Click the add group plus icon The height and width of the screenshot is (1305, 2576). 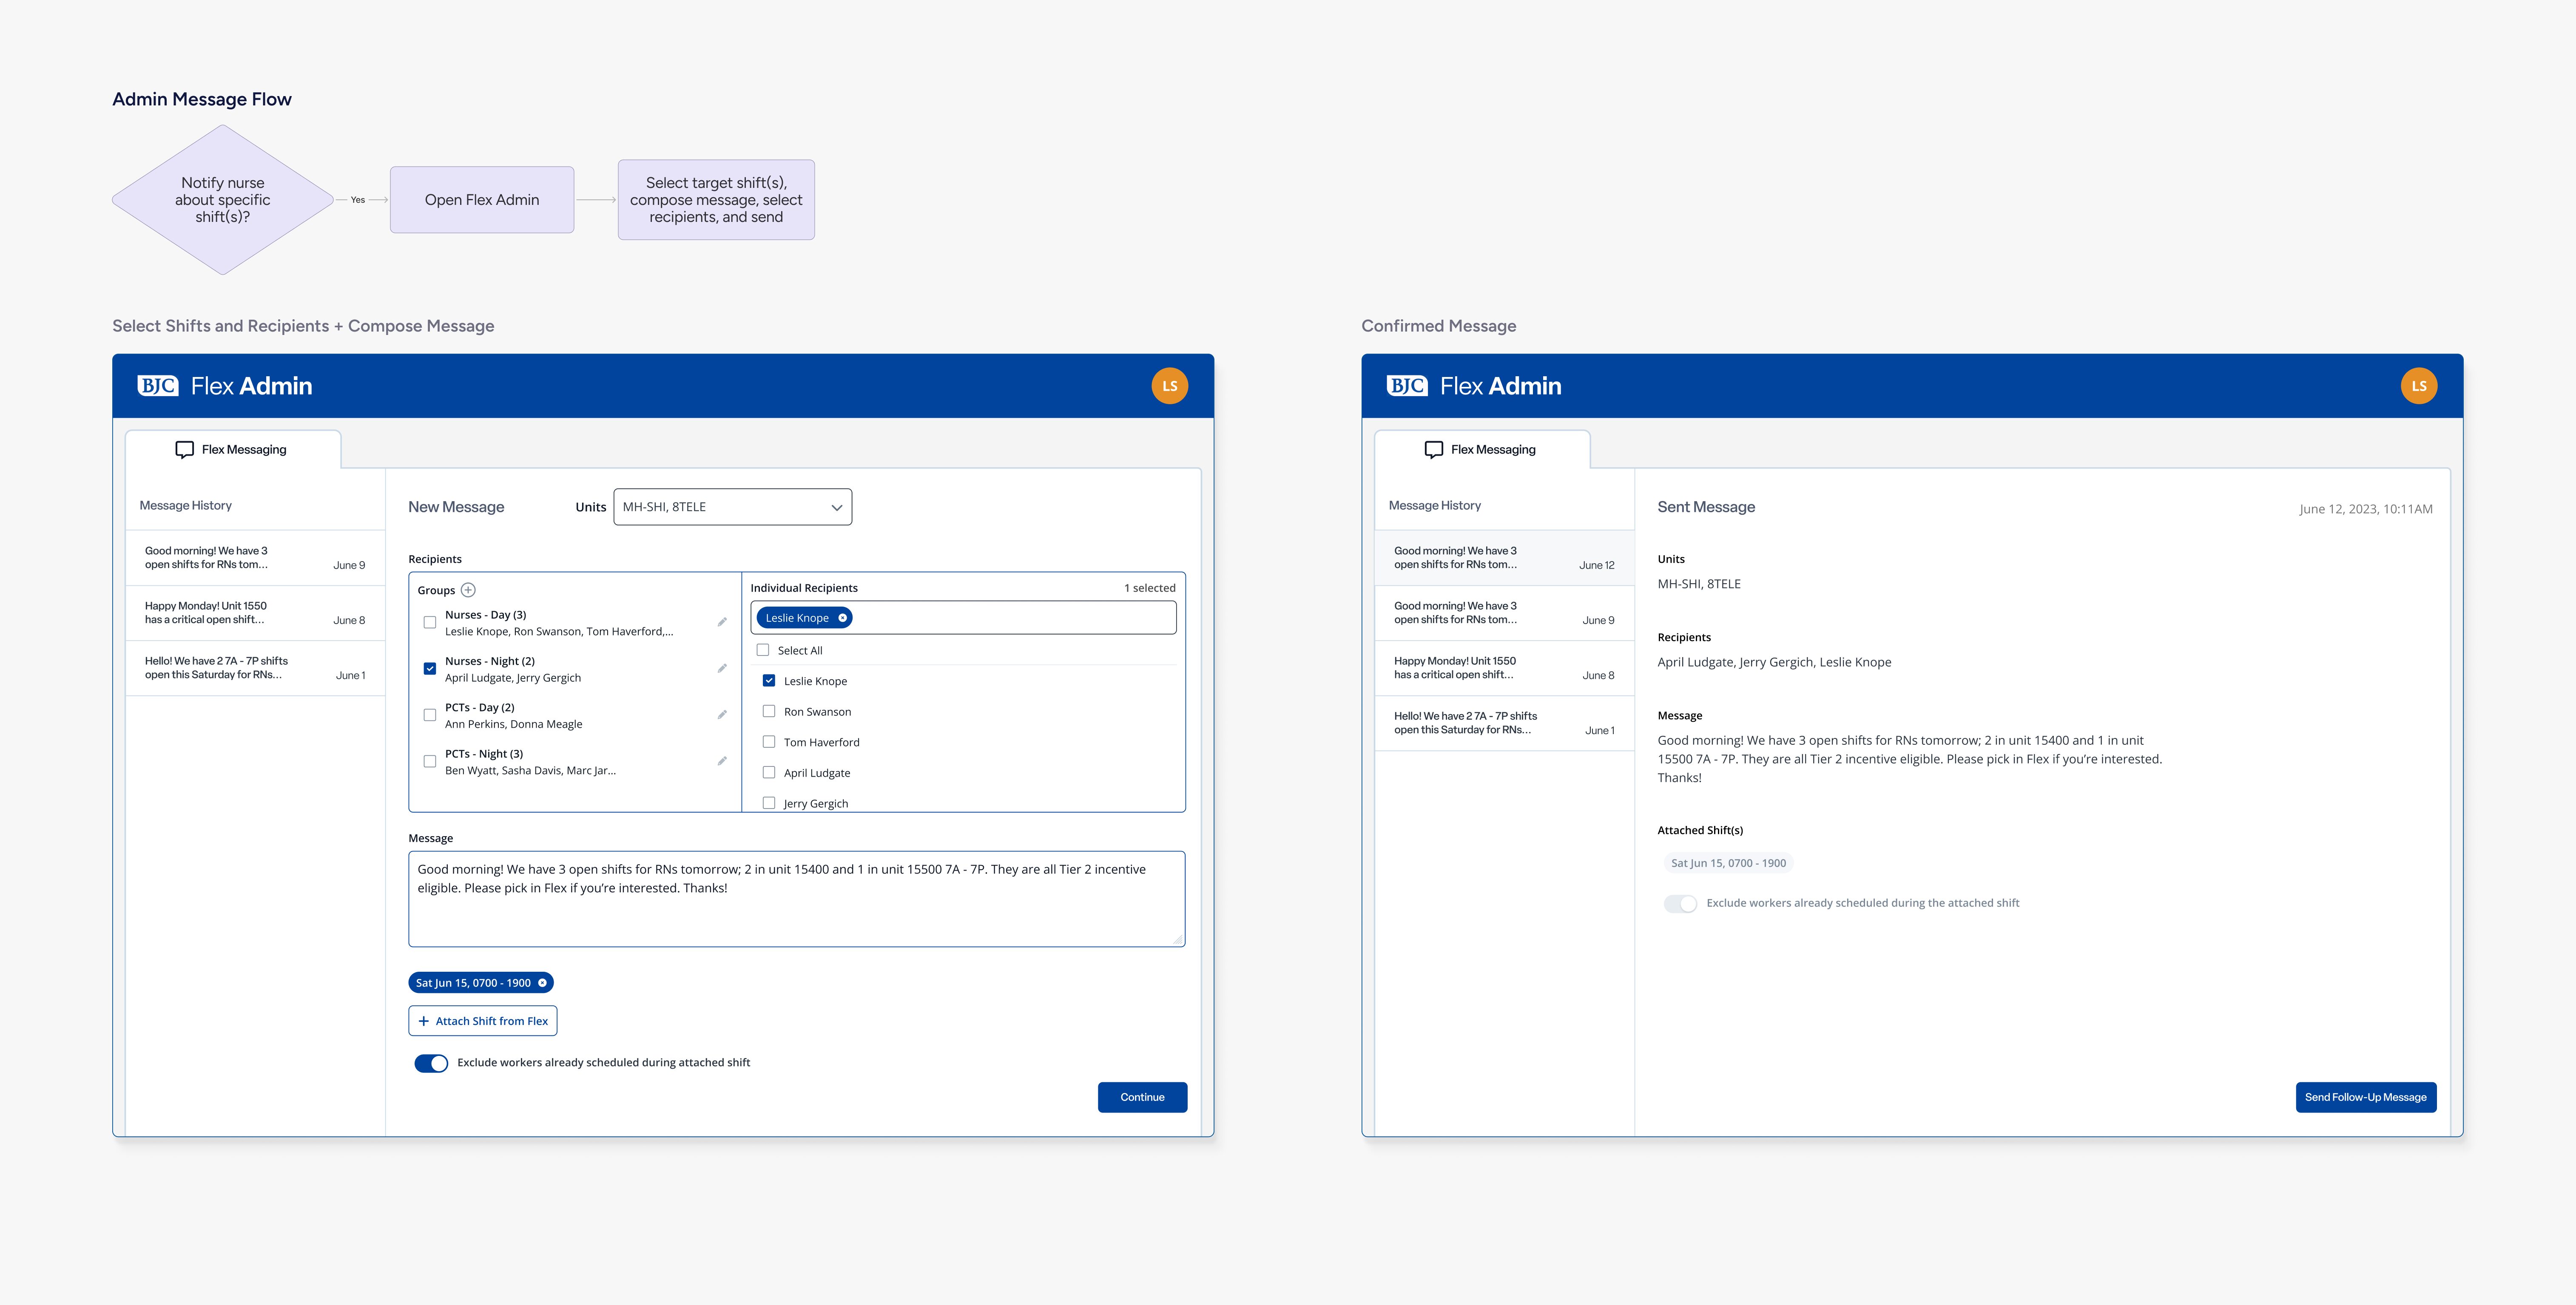[468, 590]
